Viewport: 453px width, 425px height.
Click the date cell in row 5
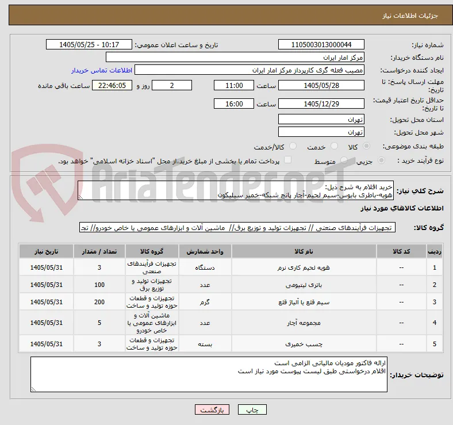click(46, 344)
